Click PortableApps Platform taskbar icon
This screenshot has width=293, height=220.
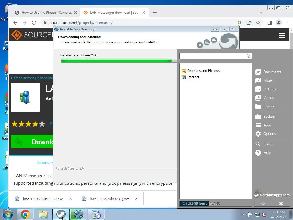coord(61,214)
